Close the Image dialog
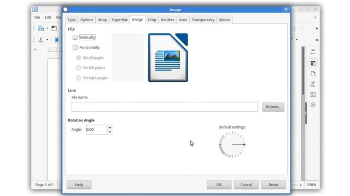Screen dimensions: 350x196 point(286,9)
